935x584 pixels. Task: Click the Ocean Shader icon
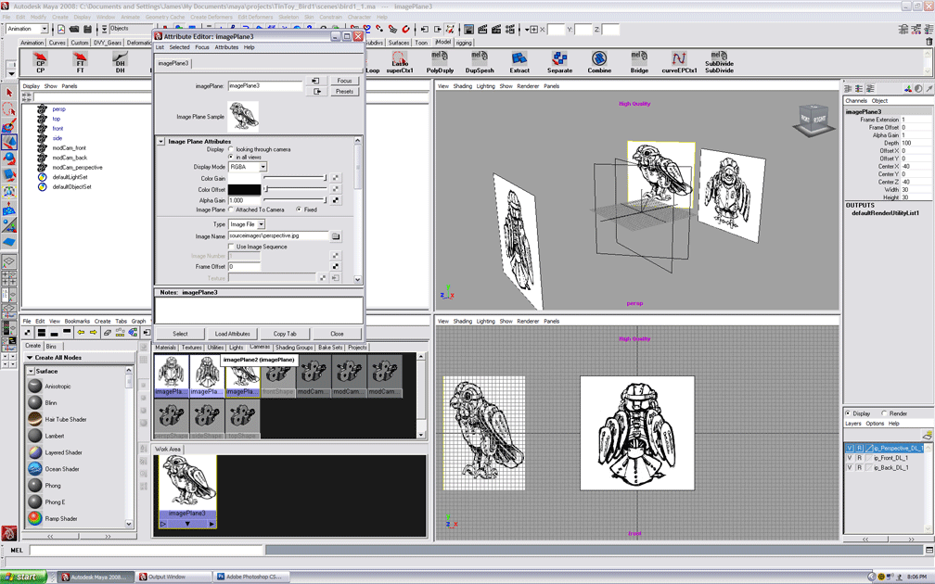tap(35, 468)
